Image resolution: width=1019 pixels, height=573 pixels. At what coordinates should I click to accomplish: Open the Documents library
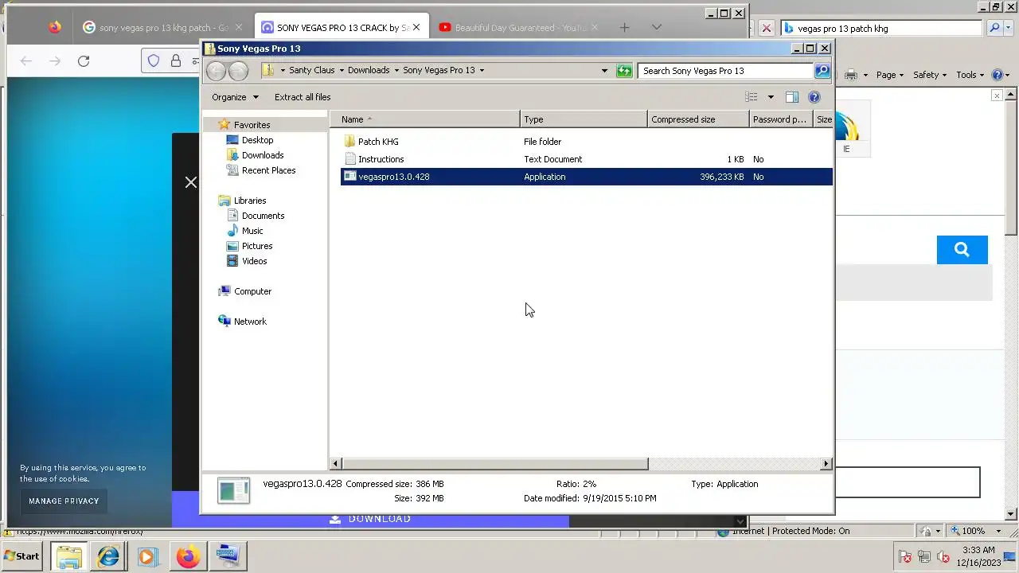(263, 216)
